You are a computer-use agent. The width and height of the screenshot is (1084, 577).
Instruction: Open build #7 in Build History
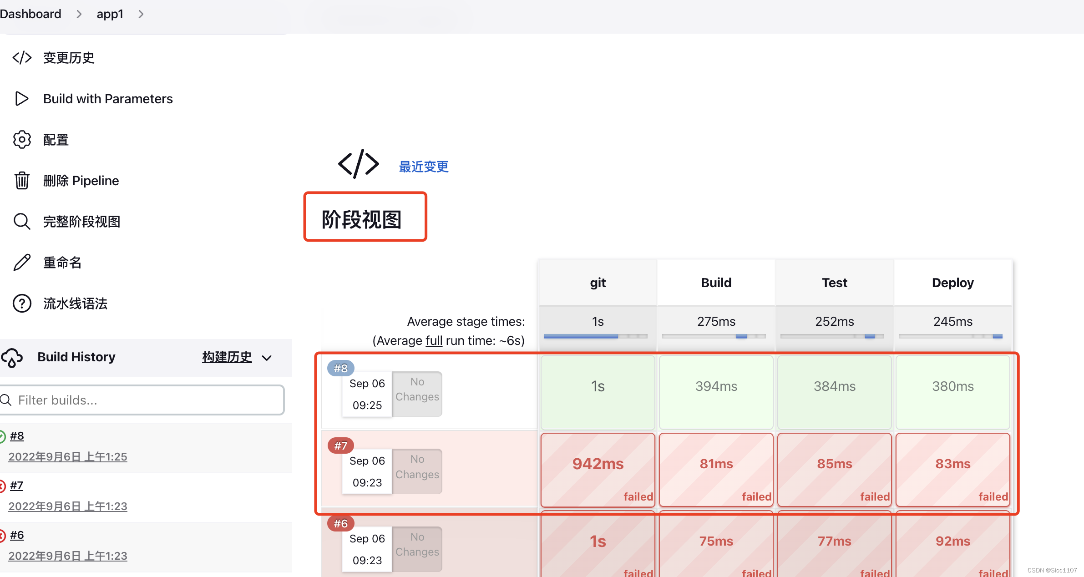[16, 486]
